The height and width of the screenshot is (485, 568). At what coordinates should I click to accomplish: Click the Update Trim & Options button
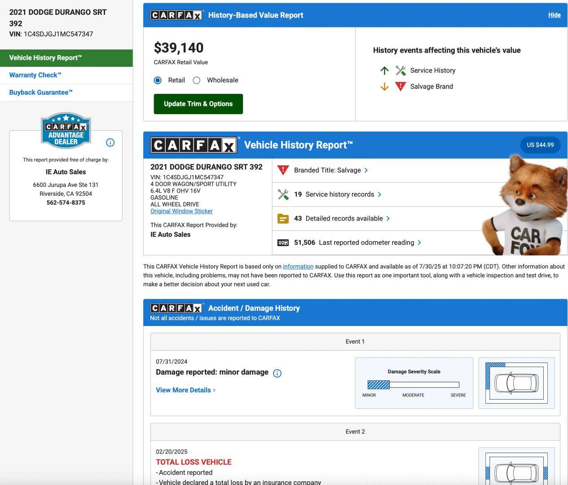click(198, 104)
